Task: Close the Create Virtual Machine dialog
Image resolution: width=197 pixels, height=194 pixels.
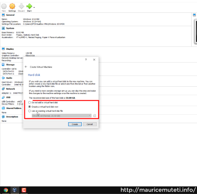Action: pos(94,60)
